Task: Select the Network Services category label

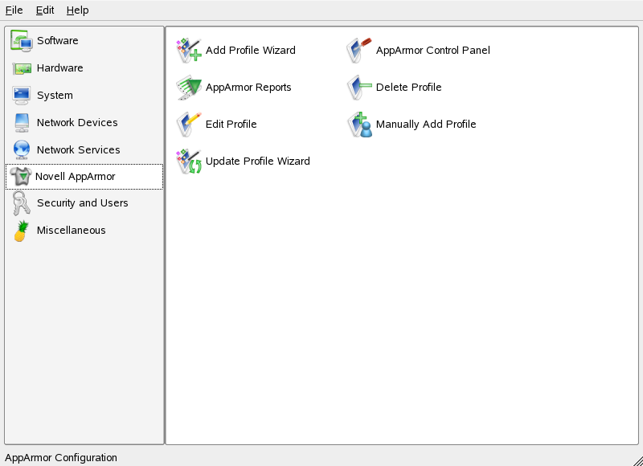Action: point(78,150)
